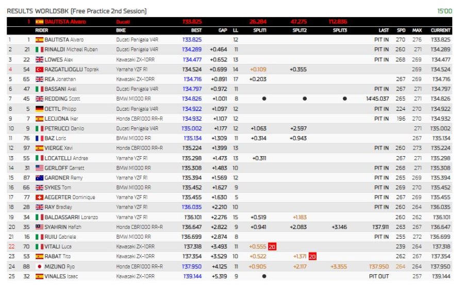
Task: Select rider name RAZGATLIOGLU Toprak
Action: (72, 69)
